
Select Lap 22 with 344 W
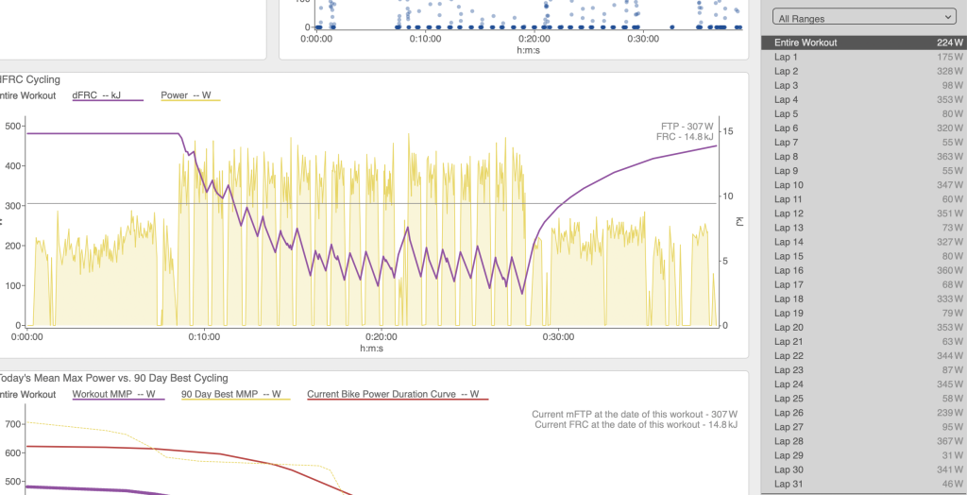[x=863, y=355]
